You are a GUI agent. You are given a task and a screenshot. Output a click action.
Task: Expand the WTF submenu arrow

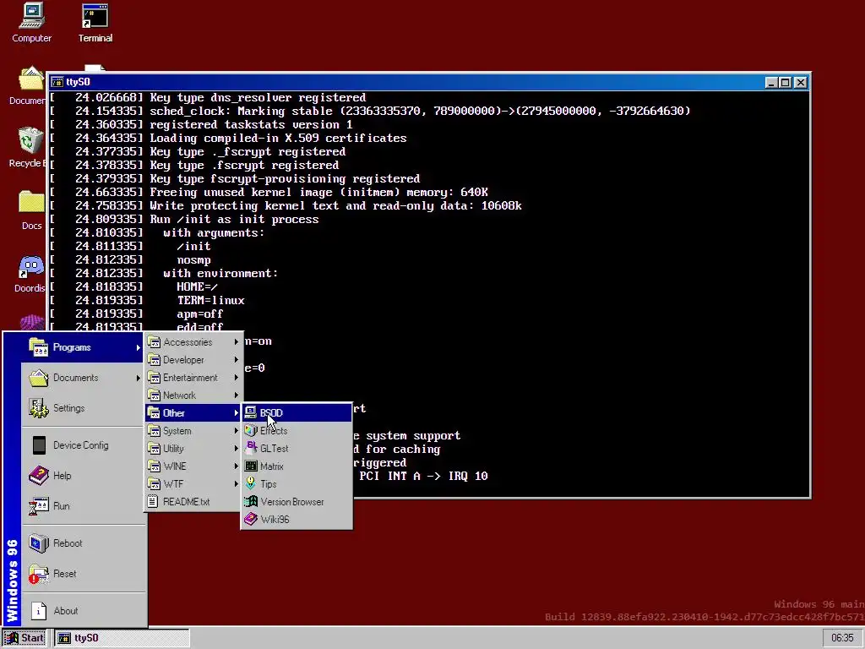point(237,483)
